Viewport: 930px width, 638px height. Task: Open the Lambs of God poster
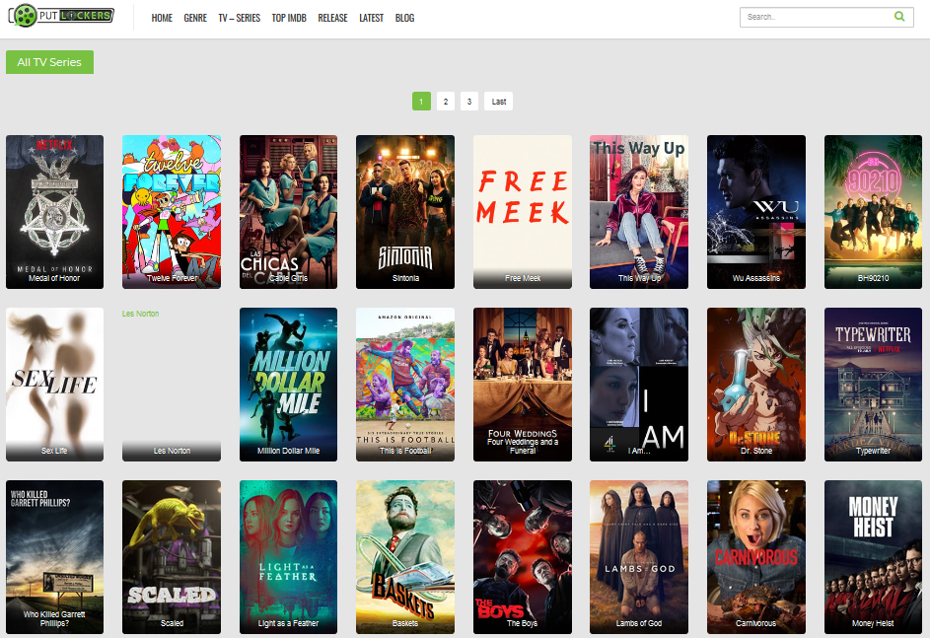pos(639,557)
